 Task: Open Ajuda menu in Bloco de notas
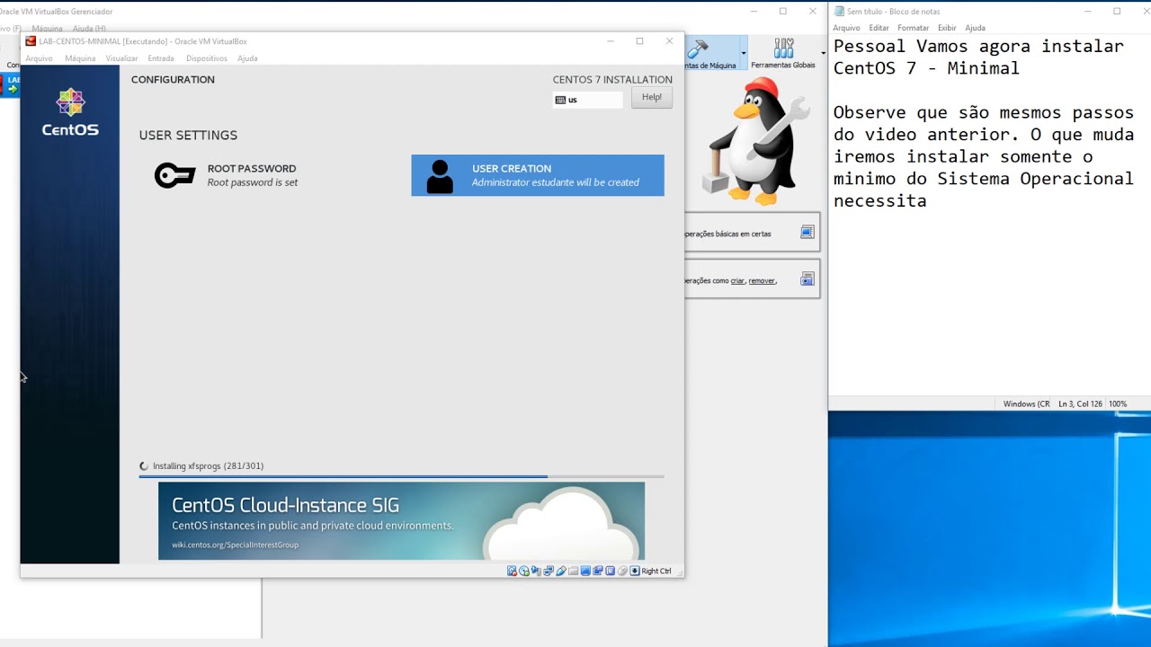[x=975, y=28]
